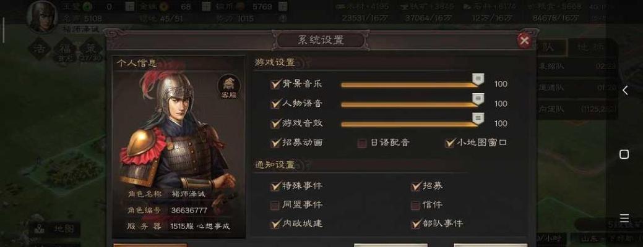
Task: Tap the Android recent apps icon
Action: (x=624, y=217)
